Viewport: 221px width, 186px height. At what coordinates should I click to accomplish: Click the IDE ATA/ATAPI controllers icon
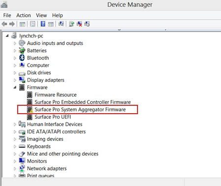(22, 132)
